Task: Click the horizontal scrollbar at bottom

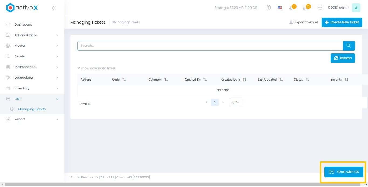Action: pos(184,185)
